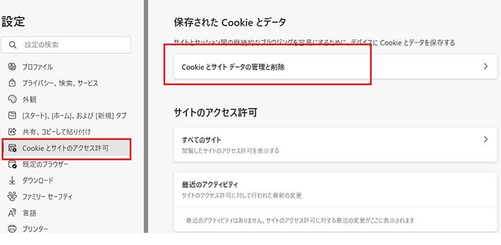The height and width of the screenshot is (245, 501).
Task: Click the 最近のアクティビティ section header
Action: point(210,184)
